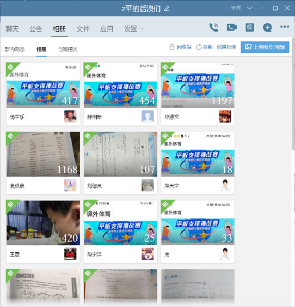Open 与我相关 sub-tab
The width and height of the screenshot is (295, 307).
68,49
